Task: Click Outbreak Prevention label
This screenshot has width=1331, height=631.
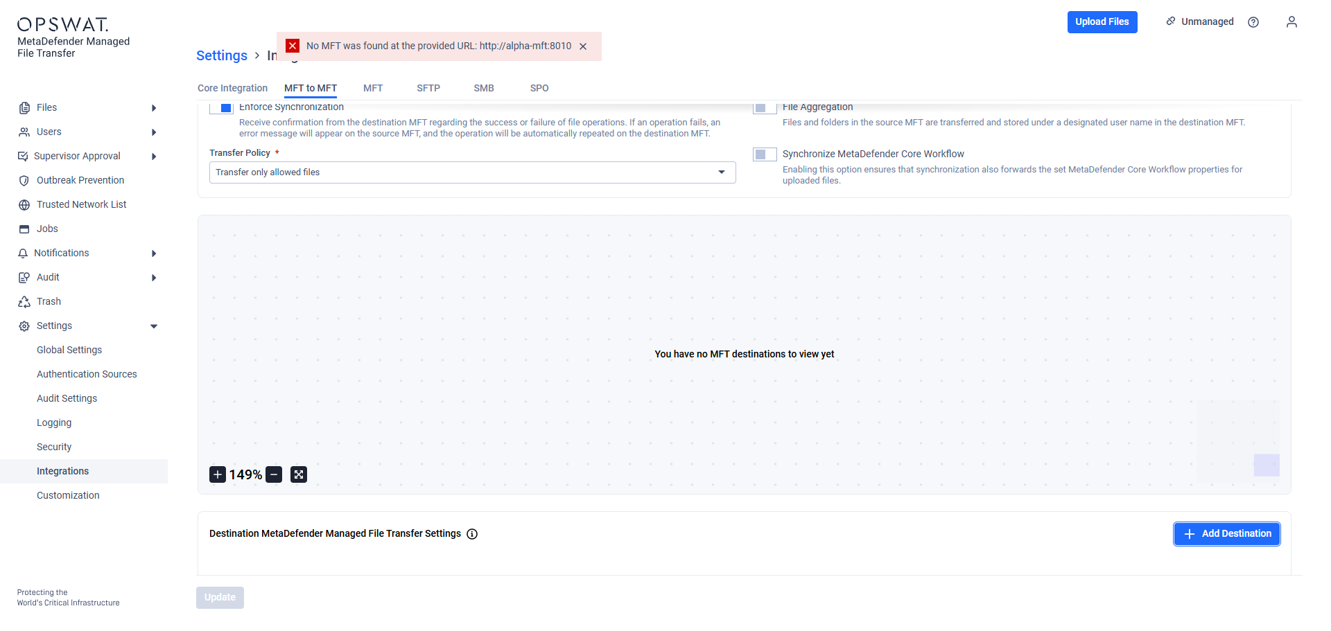Action: tap(80, 181)
